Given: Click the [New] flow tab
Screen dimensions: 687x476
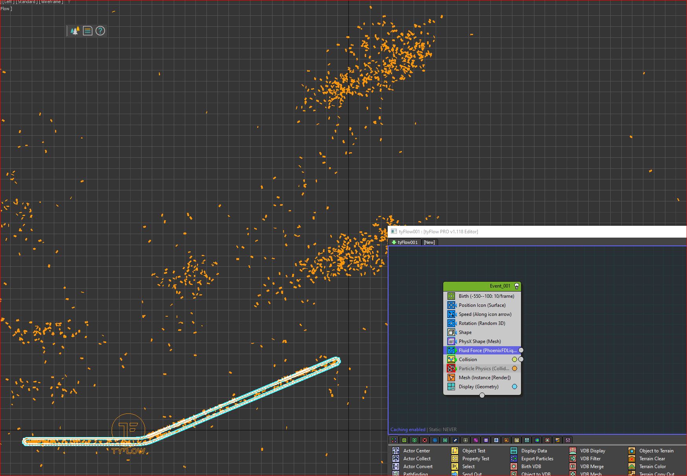Looking at the screenshot, I should [429, 242].
